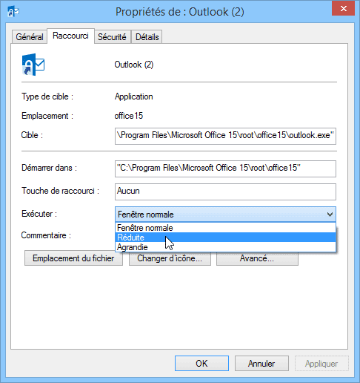Choose Fenêtre normale from the dropdown list
Viewport: 360px width, 383px height.
click(x=225, y=228)
